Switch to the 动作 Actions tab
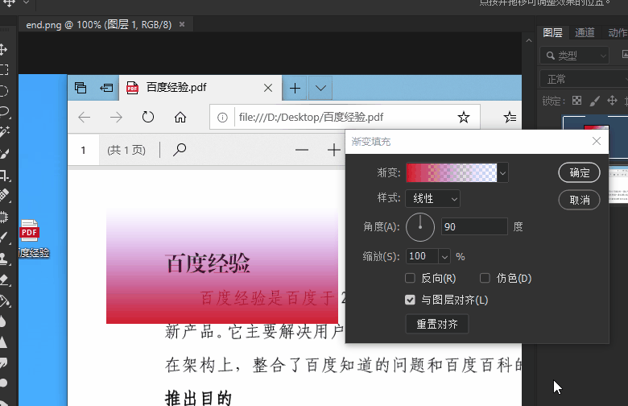This screenshot has width=628, height=406. click(x=617, y=32)
